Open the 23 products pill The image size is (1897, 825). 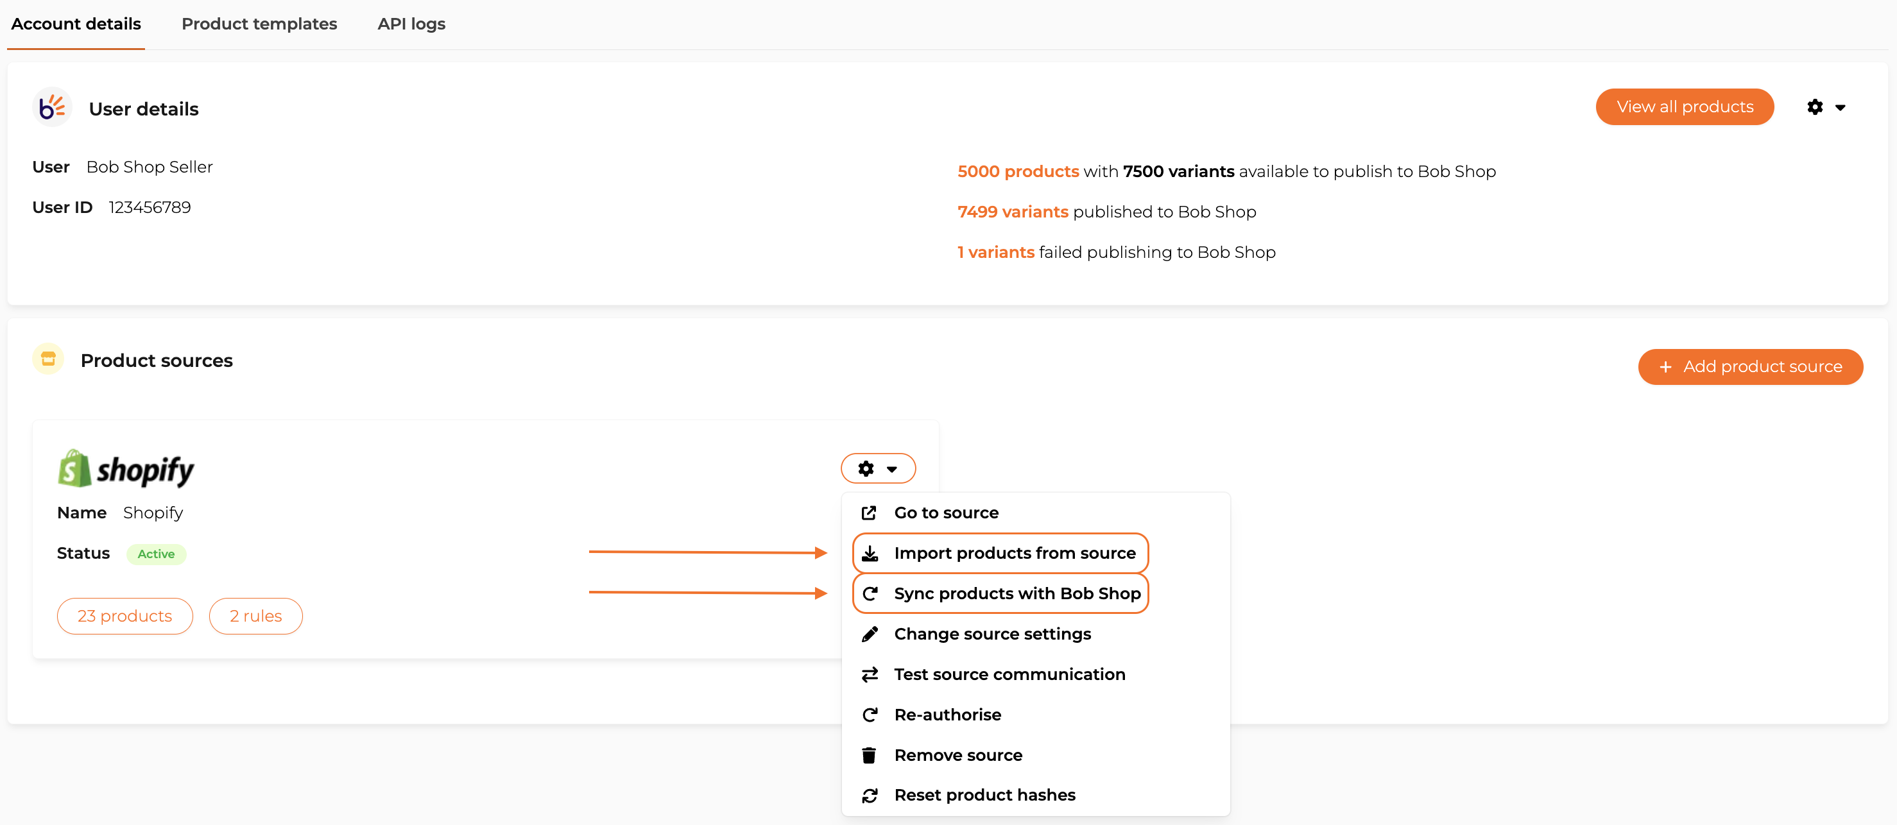pyautogui.click(x=124, y=616)
